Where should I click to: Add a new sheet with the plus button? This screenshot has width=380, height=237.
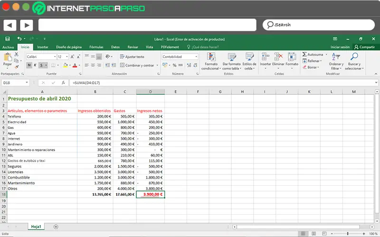[x=56, y=227]
